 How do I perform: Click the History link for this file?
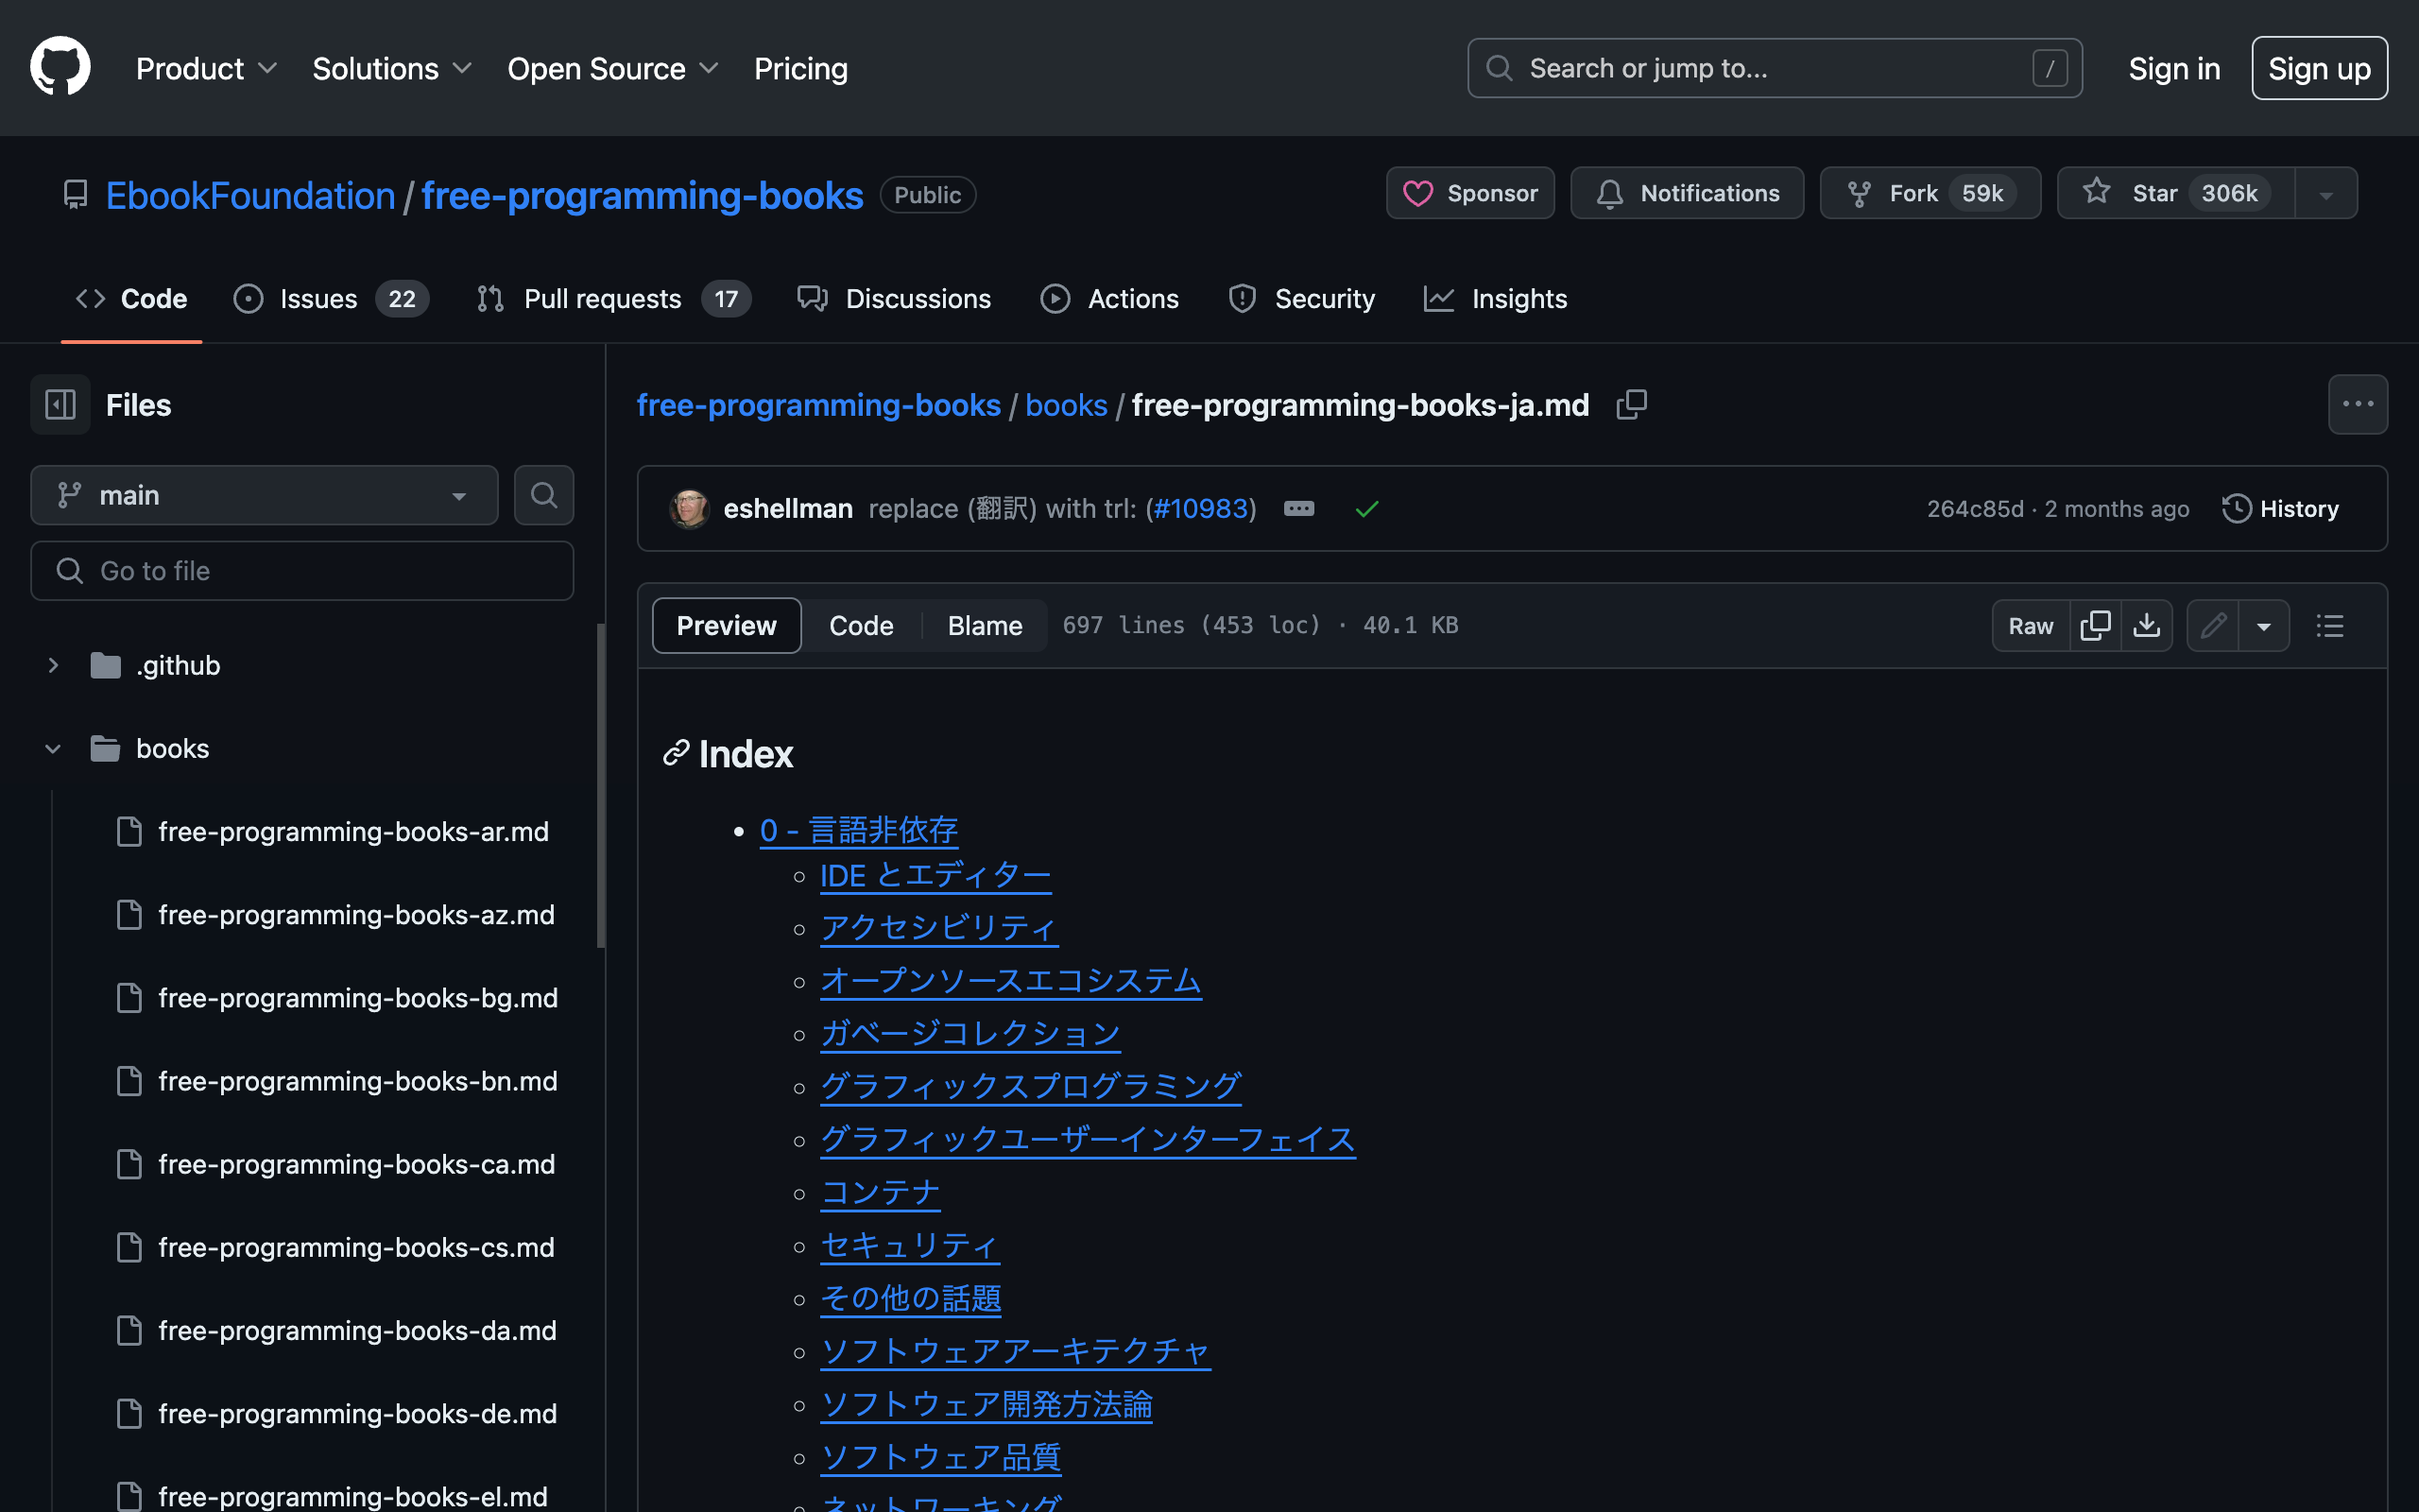point(2297,507)
